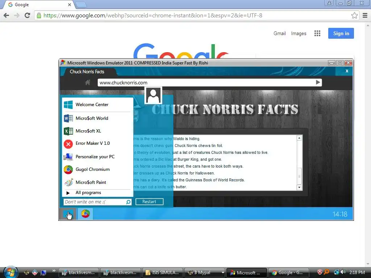Open a new Chrome tab
371x278 pixels.
click(81, 5)
